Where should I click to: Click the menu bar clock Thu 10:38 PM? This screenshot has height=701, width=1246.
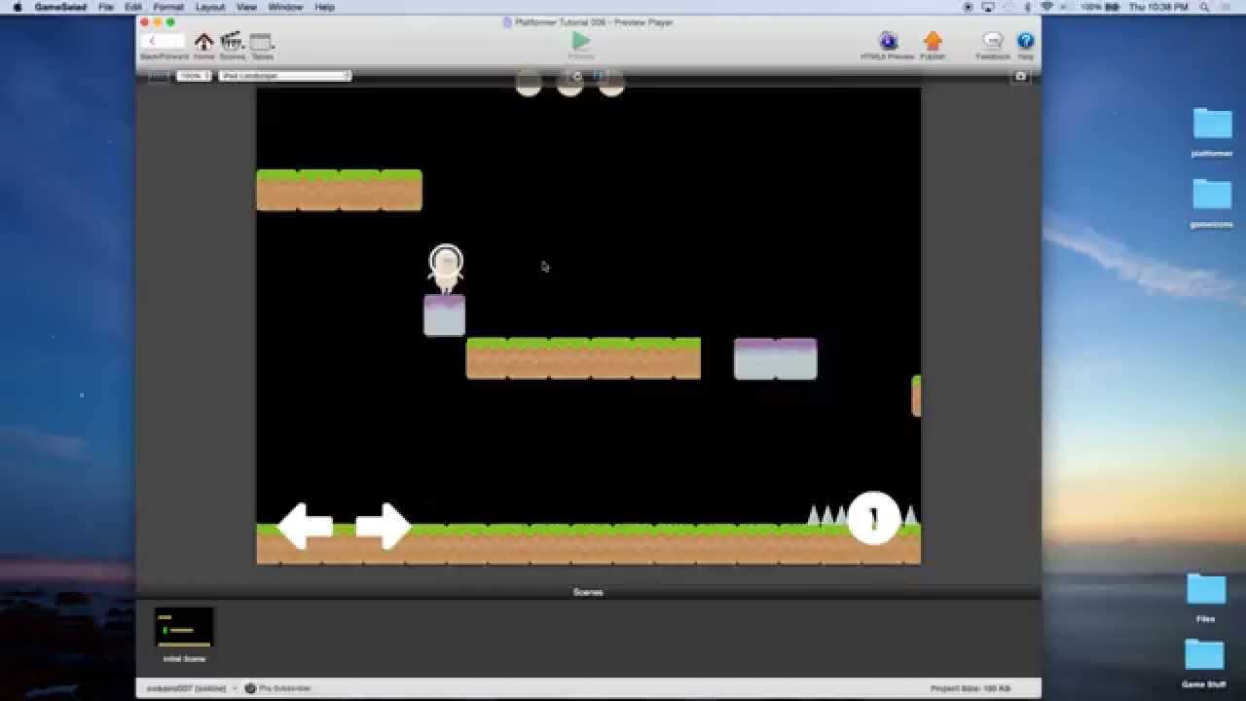pyautogui.click(x=1158, y=7)
